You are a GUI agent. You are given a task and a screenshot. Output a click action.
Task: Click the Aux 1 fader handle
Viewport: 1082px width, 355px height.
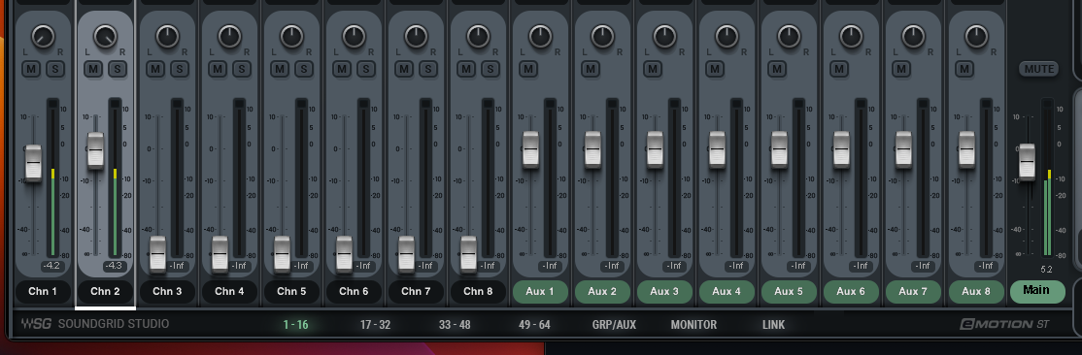(530, 149)
